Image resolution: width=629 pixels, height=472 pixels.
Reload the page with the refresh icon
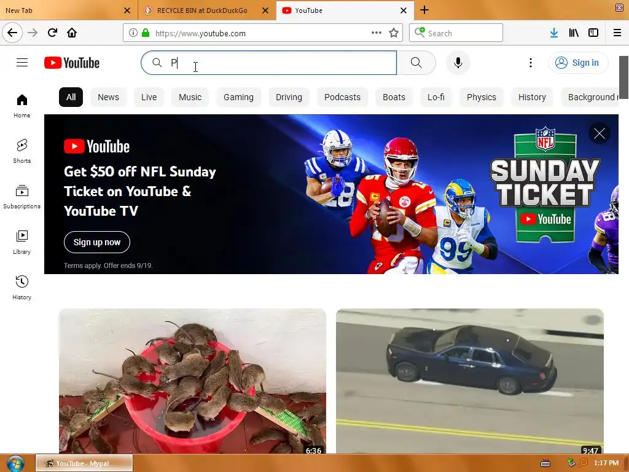tap(52, 33)
